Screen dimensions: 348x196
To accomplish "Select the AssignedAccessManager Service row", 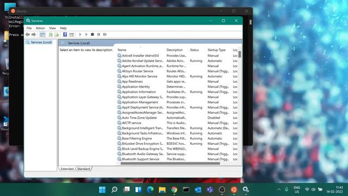I will click(x=178, y=113).
